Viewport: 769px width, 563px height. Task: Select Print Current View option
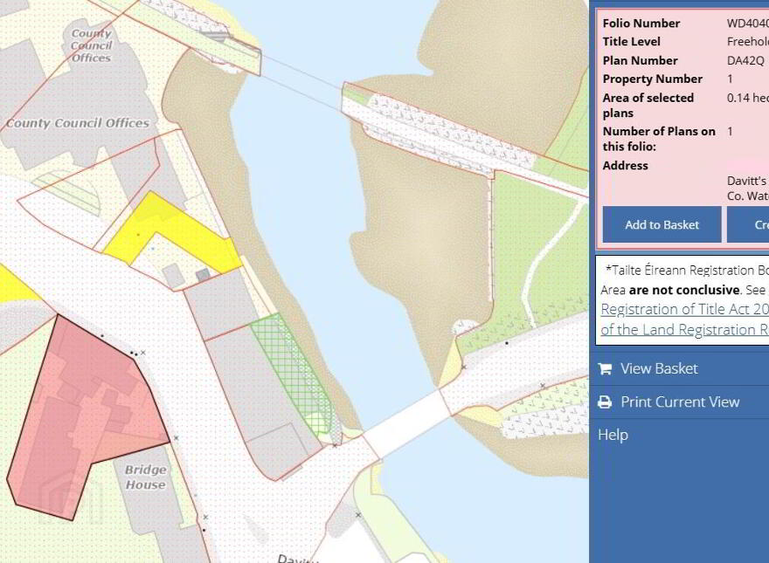[x=679, y=402]
